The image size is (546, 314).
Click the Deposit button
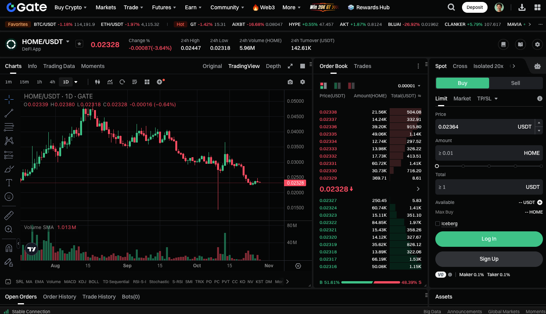click(x=475, y=7)
